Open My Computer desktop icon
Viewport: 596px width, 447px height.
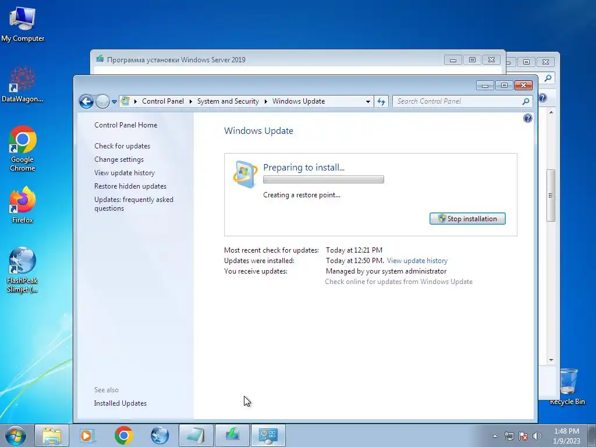click(x=23, y=23)
